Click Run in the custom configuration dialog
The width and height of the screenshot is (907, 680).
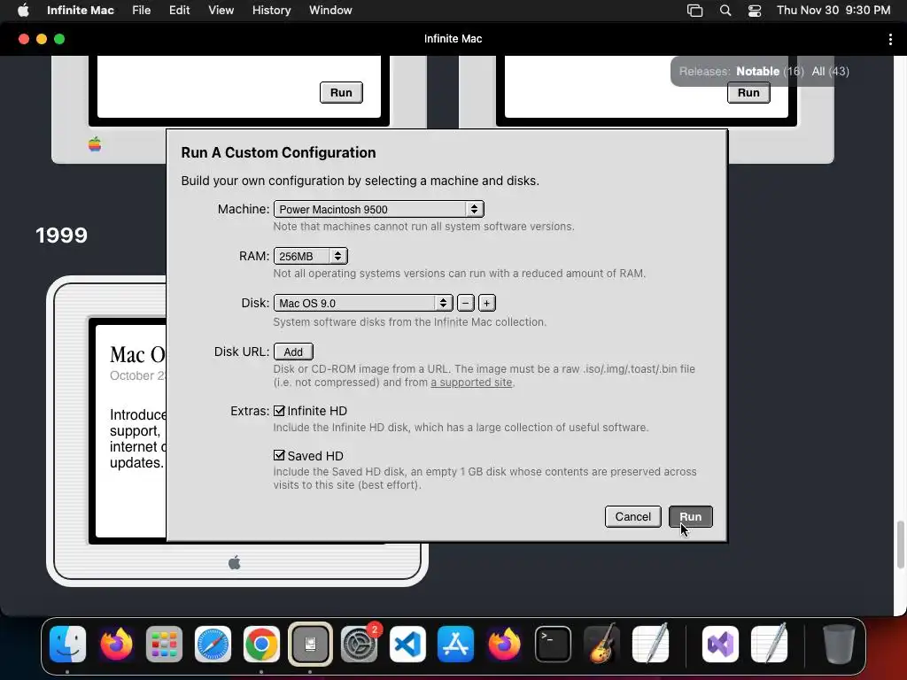pos(691,516)
